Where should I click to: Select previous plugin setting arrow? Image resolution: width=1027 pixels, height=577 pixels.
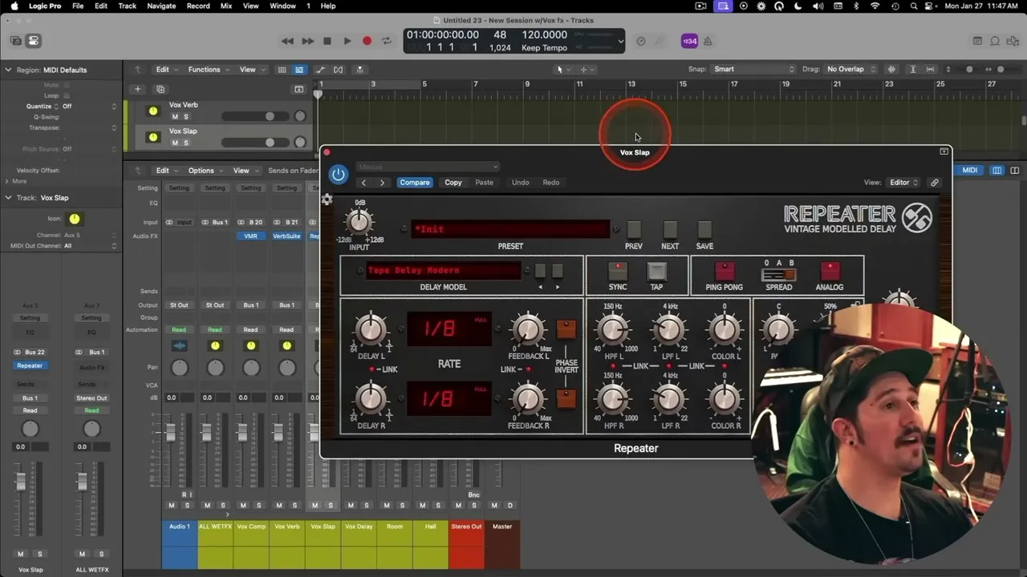[363, 183]
